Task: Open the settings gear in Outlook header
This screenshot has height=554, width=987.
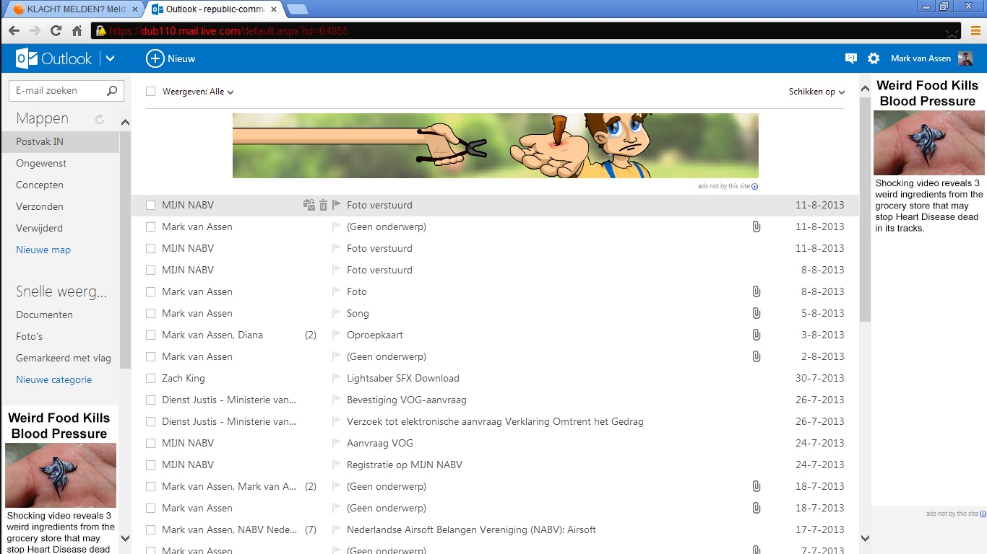Action: click(x=874, y=58)
